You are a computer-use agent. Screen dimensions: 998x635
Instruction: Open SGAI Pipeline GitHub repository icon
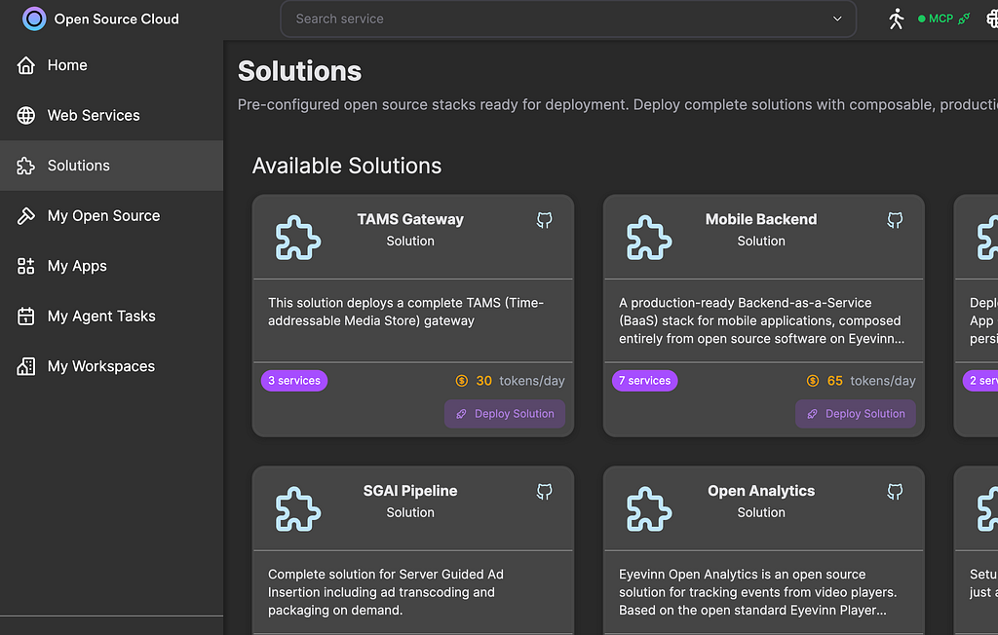[544, 492]
